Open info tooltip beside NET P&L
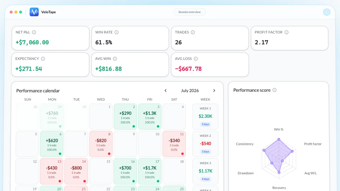 (x=34, y=32)
